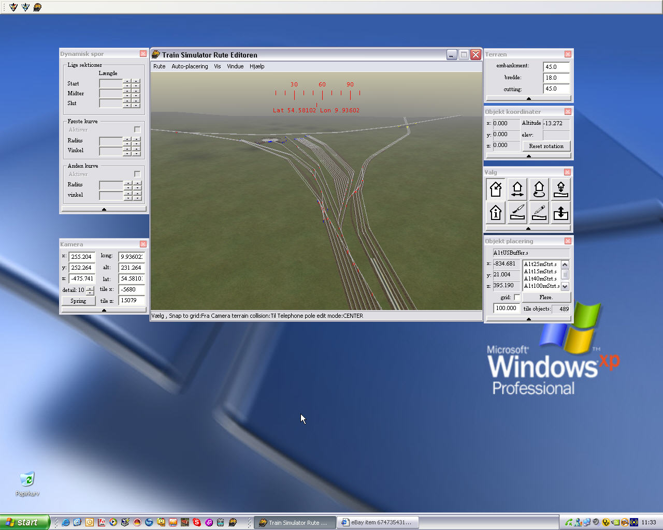Screen dimensions: 663x530
Task: Select the place object on terrain tool
Action: point(561,189)
